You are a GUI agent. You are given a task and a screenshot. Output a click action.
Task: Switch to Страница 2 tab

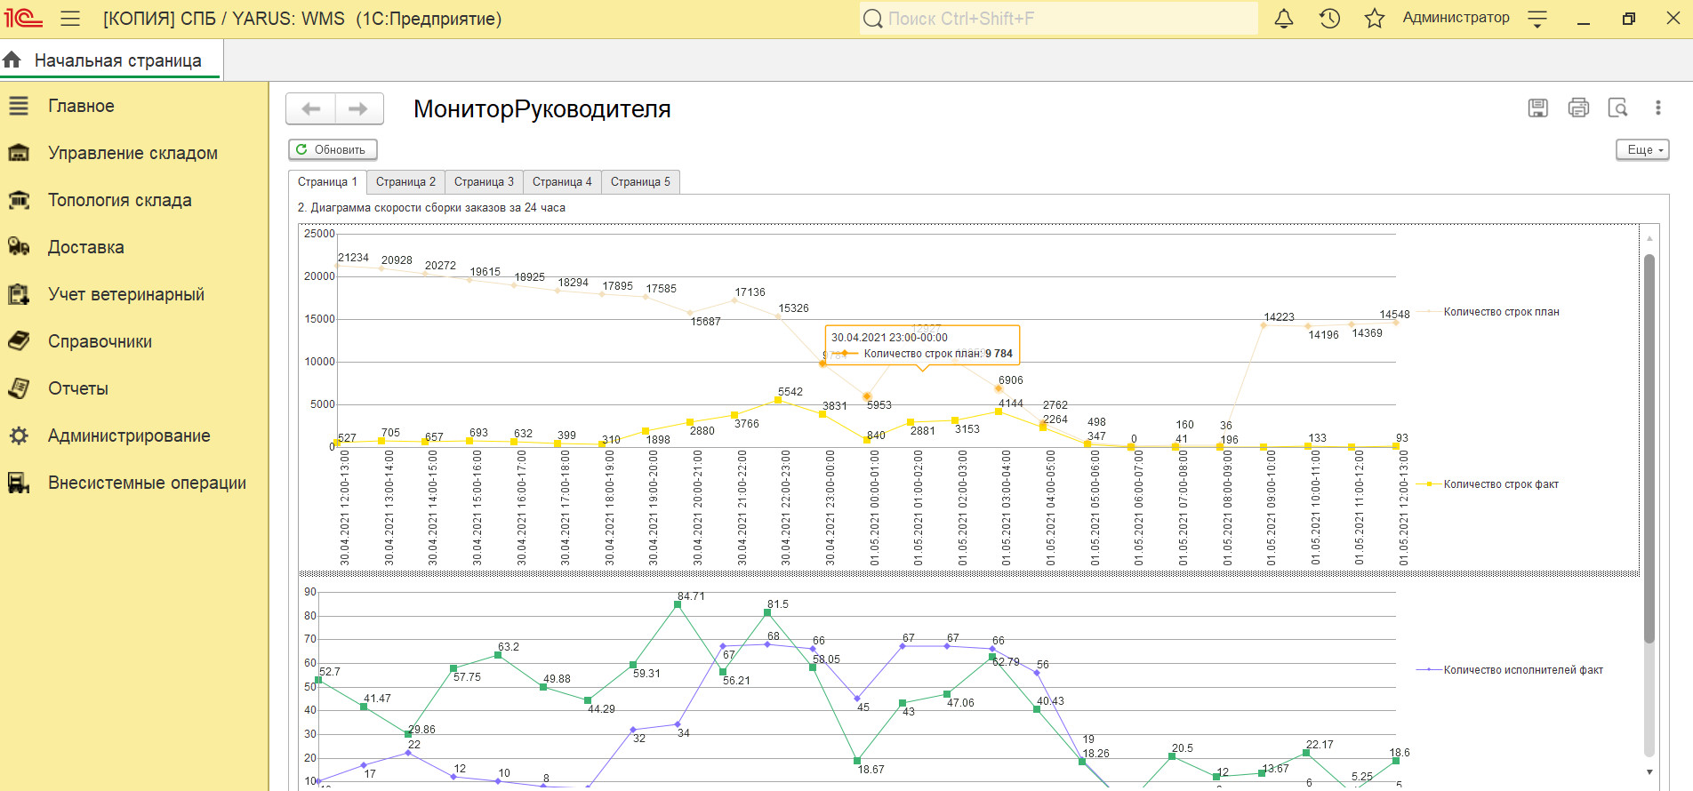[405, 181]
